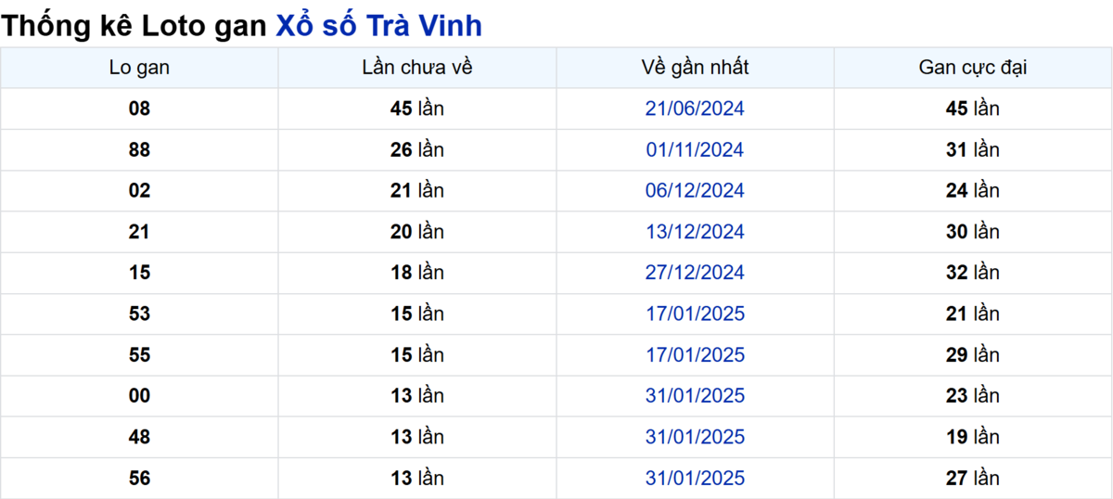Screen dimensions: 1113x499
Task: Click 21 lần in row 02
Action: [417, 190]
